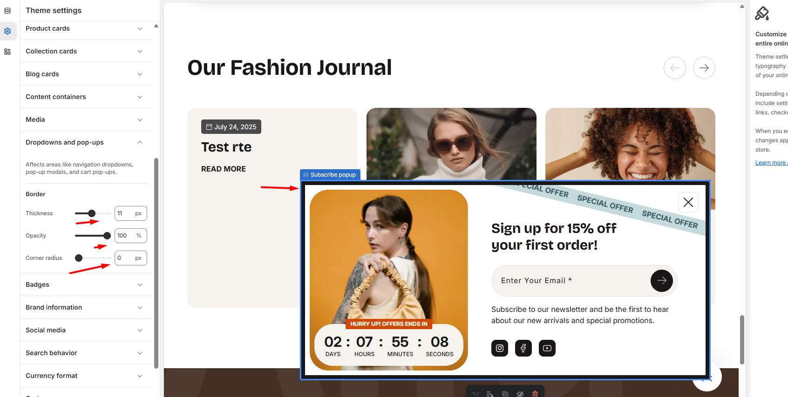Screen dimensions: 788x397
Task: Click the YouTube icon in the popup
Action: click(547, 348)
